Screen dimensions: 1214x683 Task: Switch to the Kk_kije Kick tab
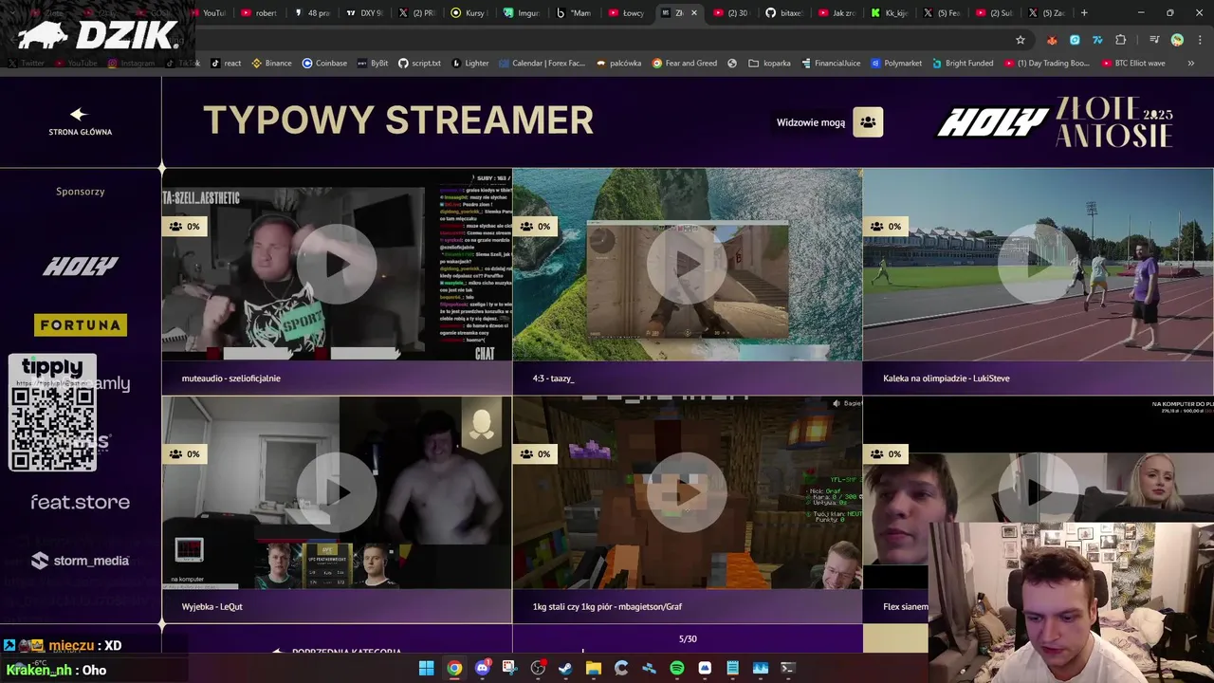click(x=889, y=12)
